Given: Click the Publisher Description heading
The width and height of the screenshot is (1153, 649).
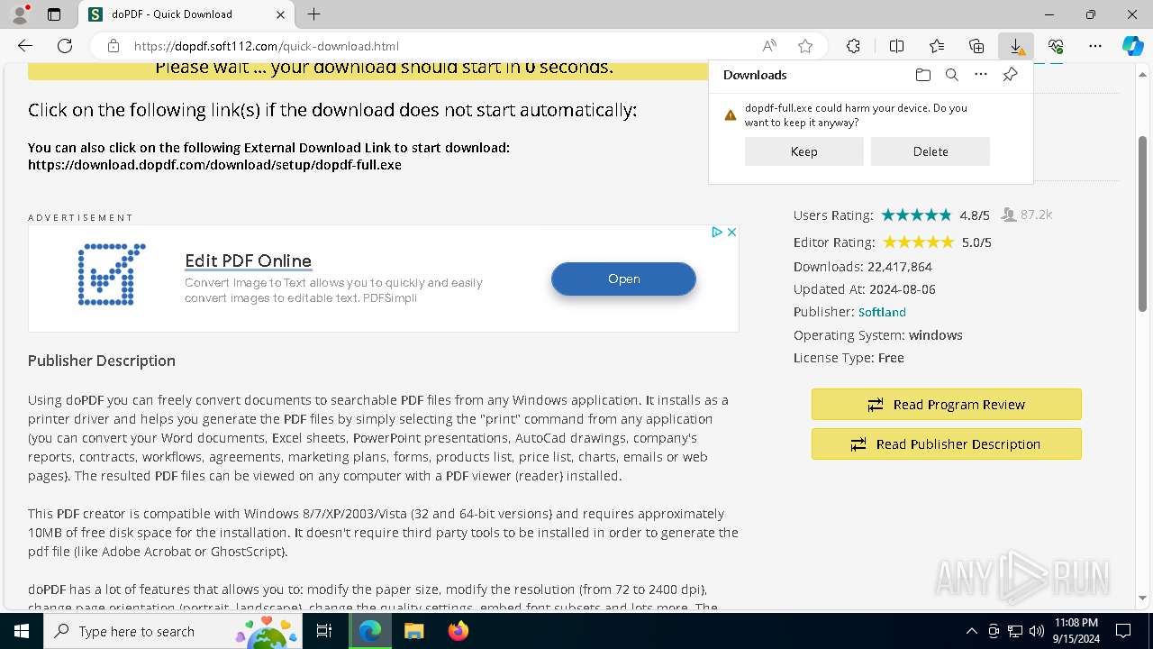Looking at the screenshot, I should pos(102,361).
